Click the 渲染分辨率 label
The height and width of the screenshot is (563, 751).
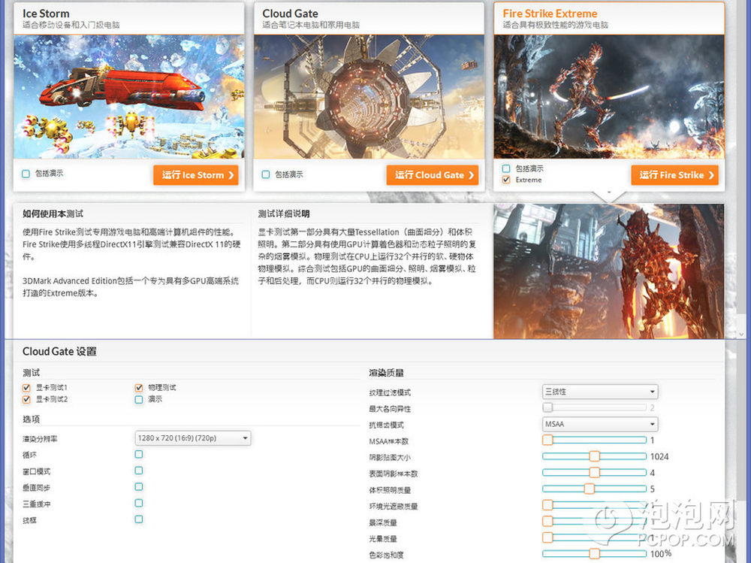(x=40, y=439)
